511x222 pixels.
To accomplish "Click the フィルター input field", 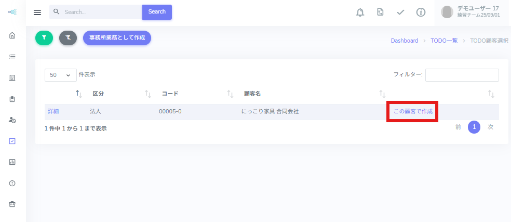I will coord(462,75).
